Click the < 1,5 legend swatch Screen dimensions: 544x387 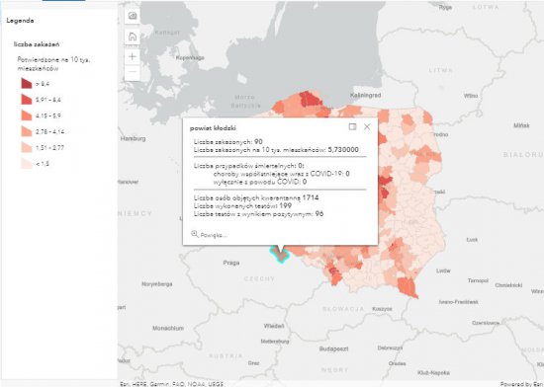tap(27, 163)
